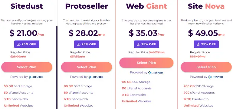Screen dimensions: 233x109
Task: Click the LiteSpeed logo under the Sitedust plan
Action: click(x=36, y=77)
